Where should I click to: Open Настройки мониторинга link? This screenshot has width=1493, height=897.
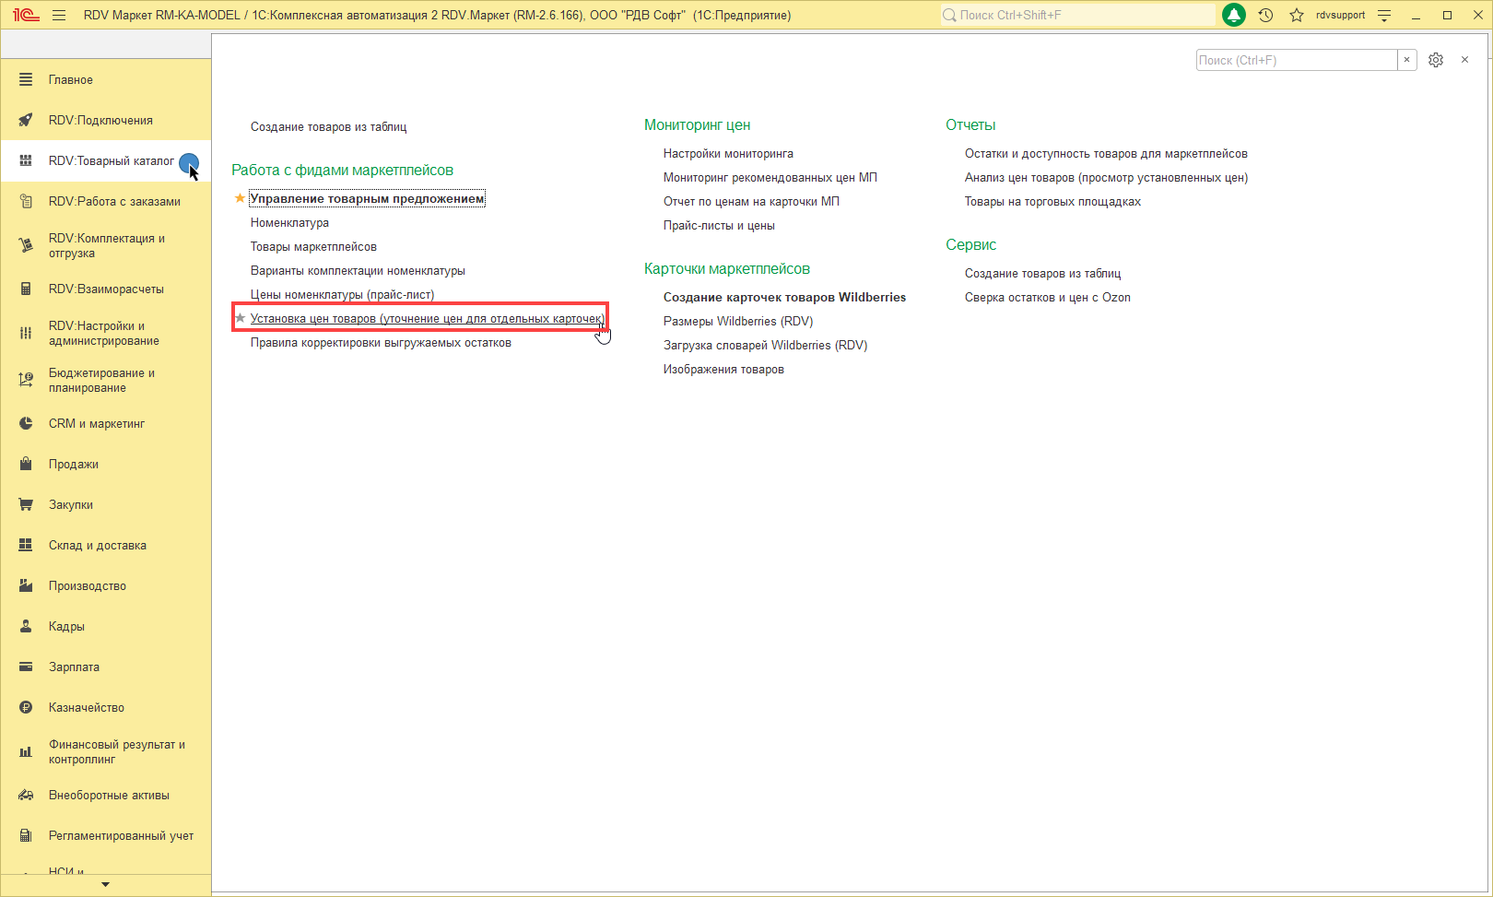tap(728, 153)
